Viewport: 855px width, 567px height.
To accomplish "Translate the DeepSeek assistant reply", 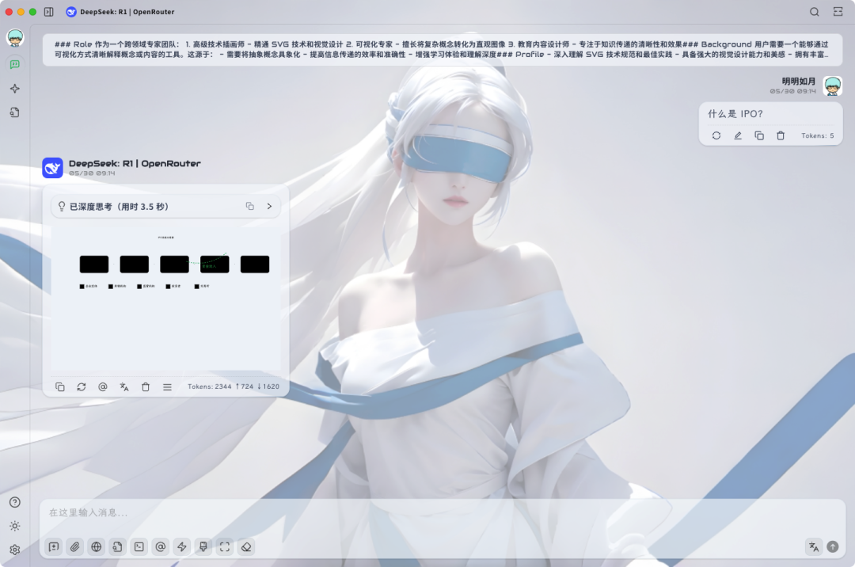I will point(124,386).
